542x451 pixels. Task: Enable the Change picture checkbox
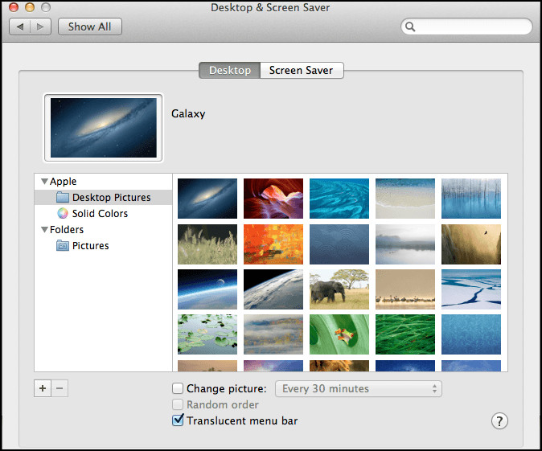click(x=178, y=388)
